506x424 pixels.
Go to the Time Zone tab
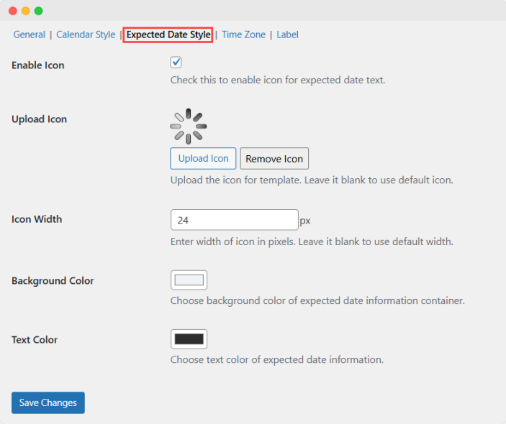243,34
